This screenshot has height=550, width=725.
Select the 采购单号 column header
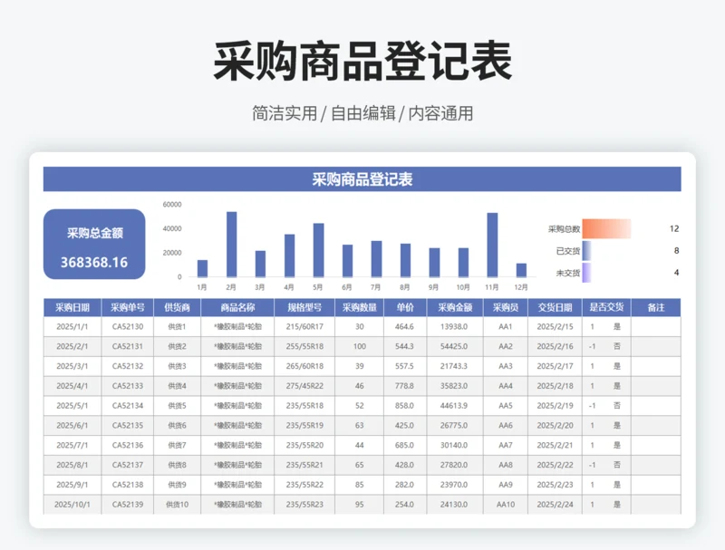coord(128,307)
